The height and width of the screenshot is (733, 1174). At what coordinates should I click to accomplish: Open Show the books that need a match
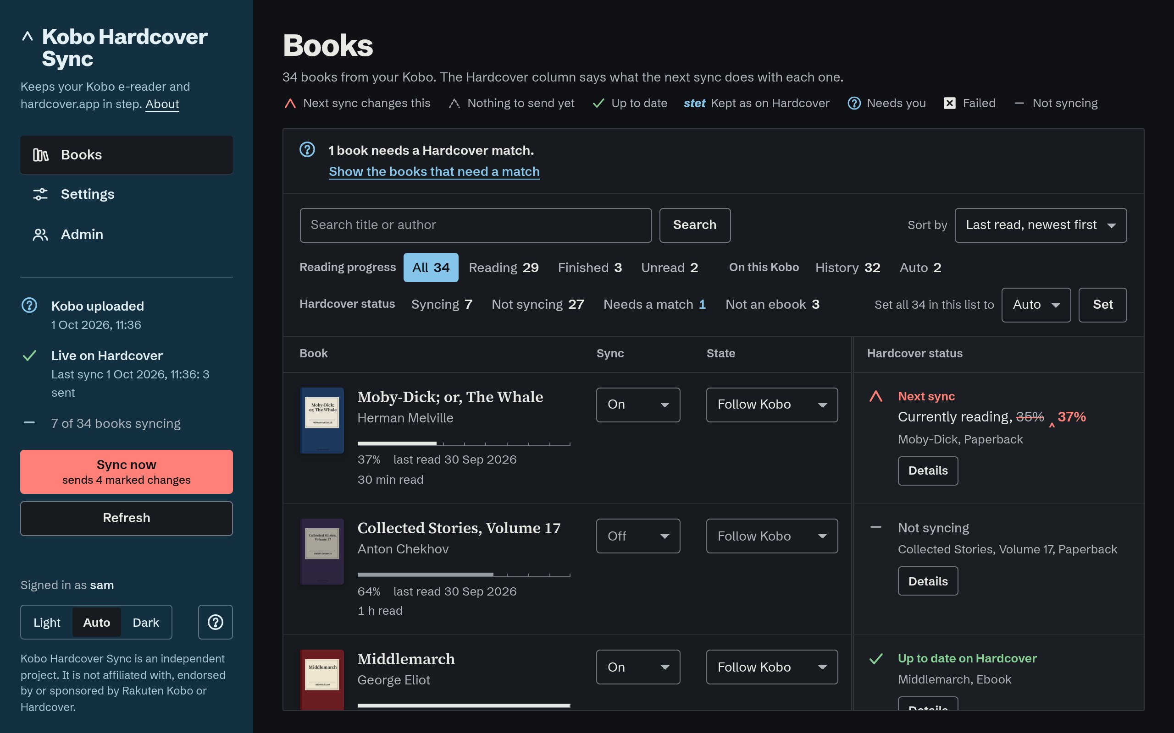click(434, 172)
